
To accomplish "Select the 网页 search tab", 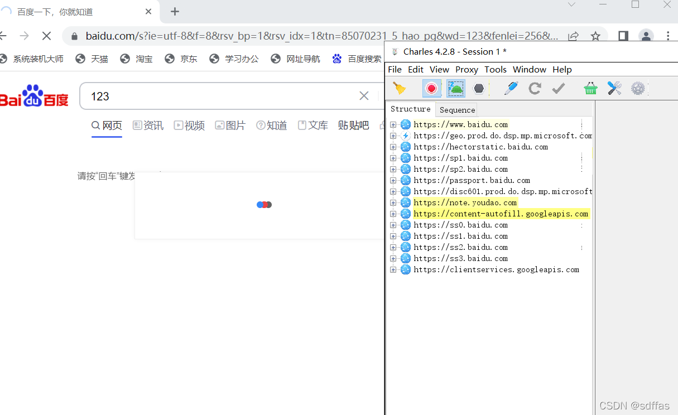I will click(x=107, y=126).
